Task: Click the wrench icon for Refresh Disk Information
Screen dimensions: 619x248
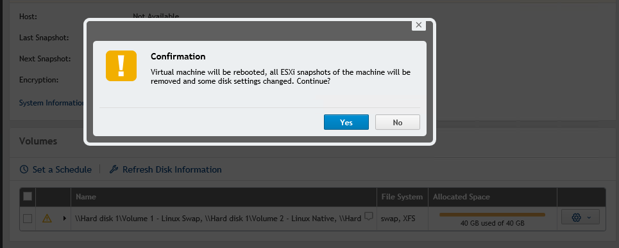Action: pyautogui.click(x=114, y=169)
